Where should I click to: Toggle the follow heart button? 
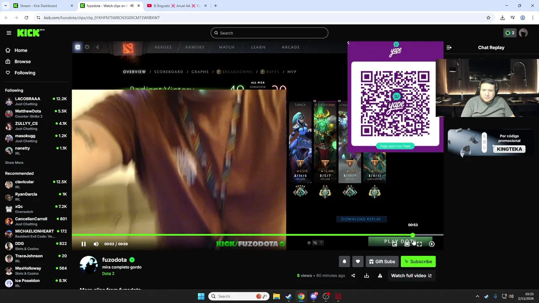(x=358, y=262)
